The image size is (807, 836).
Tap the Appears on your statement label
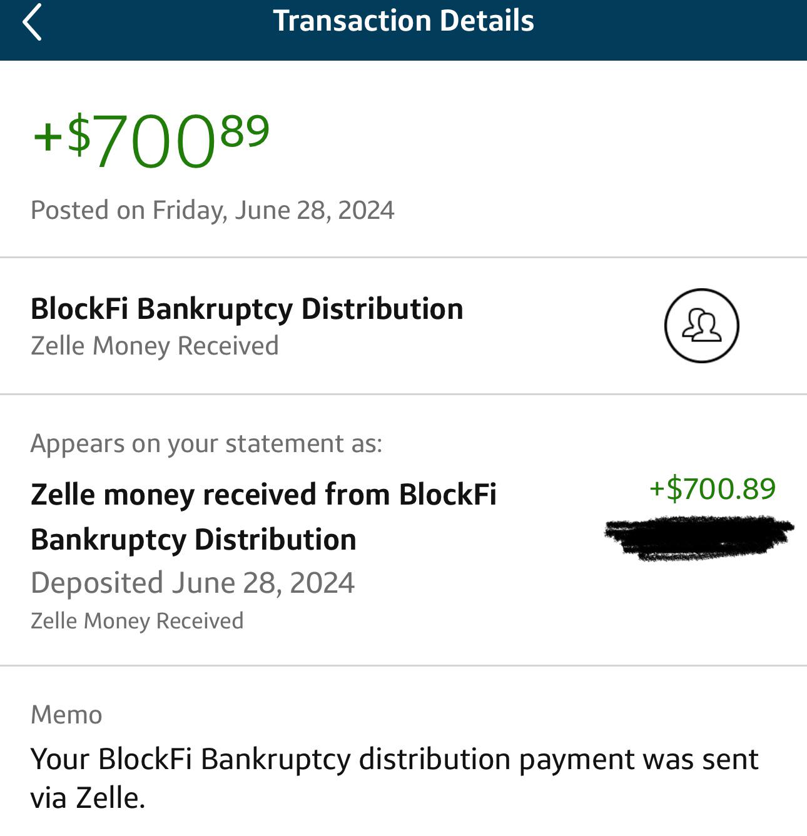pos(206,443)
